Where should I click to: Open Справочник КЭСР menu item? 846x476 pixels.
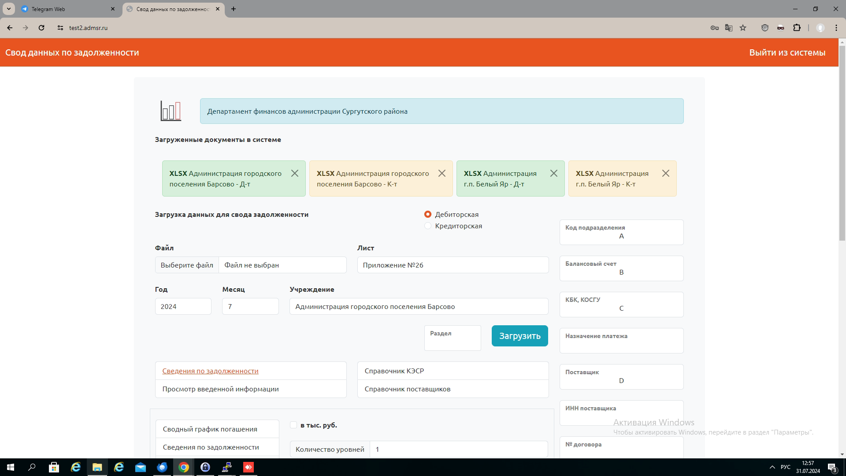point(394,371)
